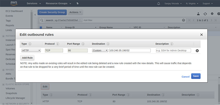Click the rule Description input field

[173, 50]
